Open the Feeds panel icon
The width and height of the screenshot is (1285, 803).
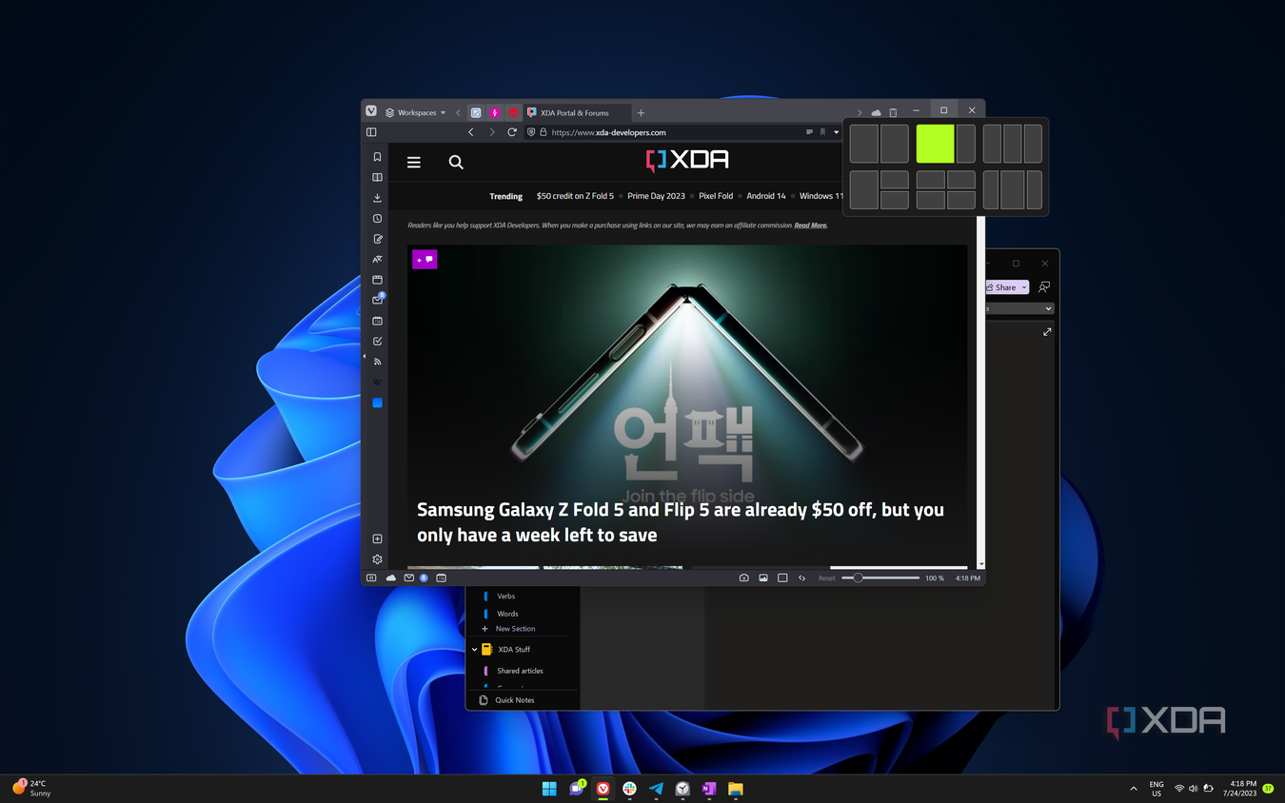click(x=377, y=362)
